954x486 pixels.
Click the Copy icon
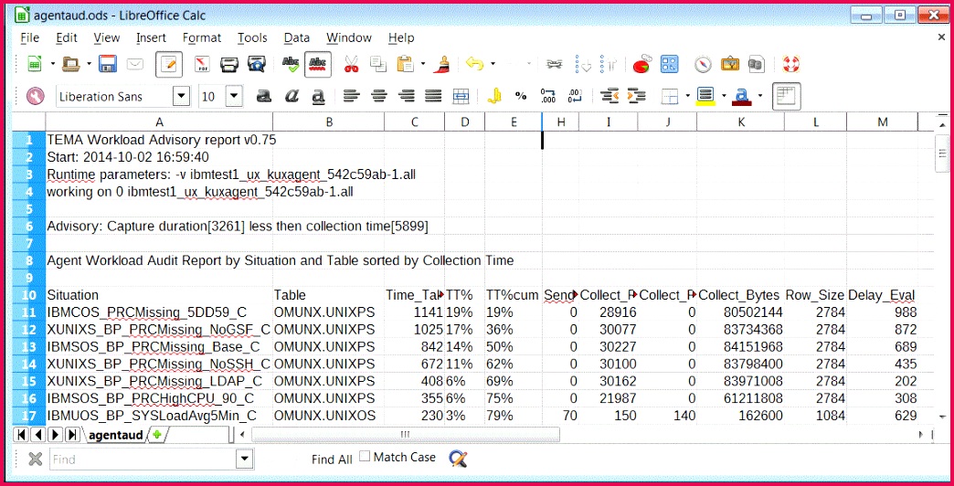(378, 64)
